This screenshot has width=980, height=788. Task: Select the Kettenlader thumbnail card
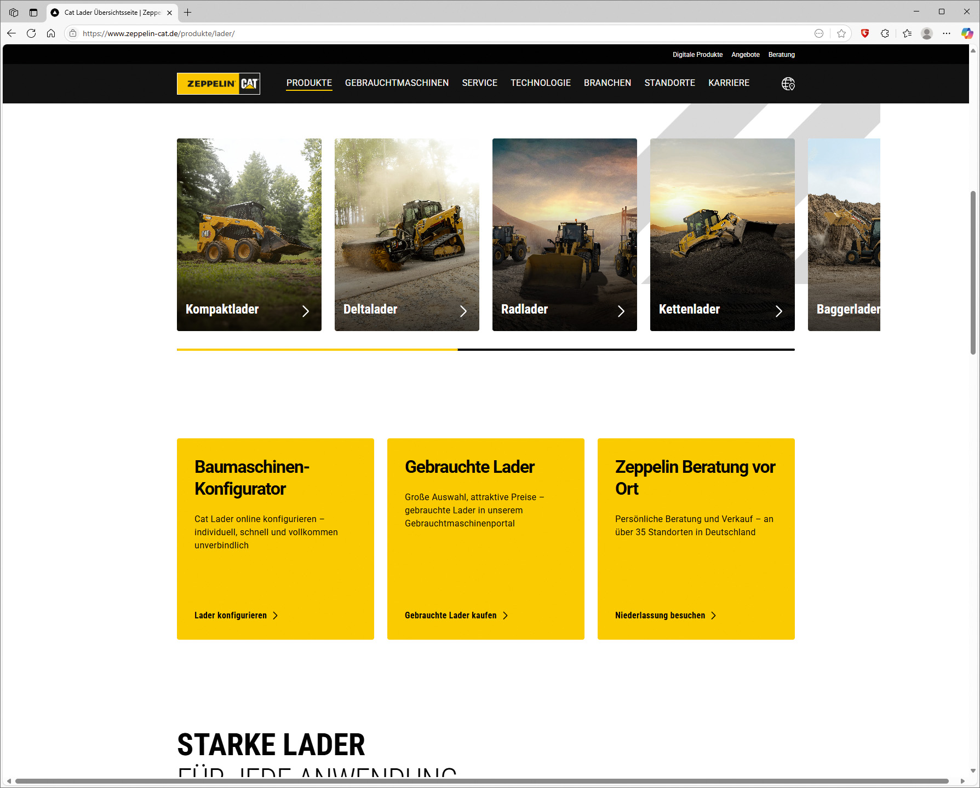point(722,234)
